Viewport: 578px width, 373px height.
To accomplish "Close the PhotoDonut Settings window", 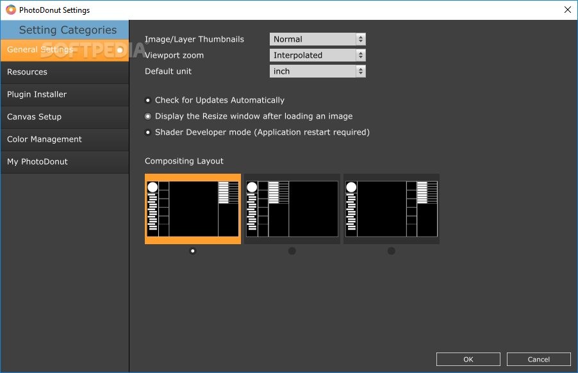I will tap(568, 10).
